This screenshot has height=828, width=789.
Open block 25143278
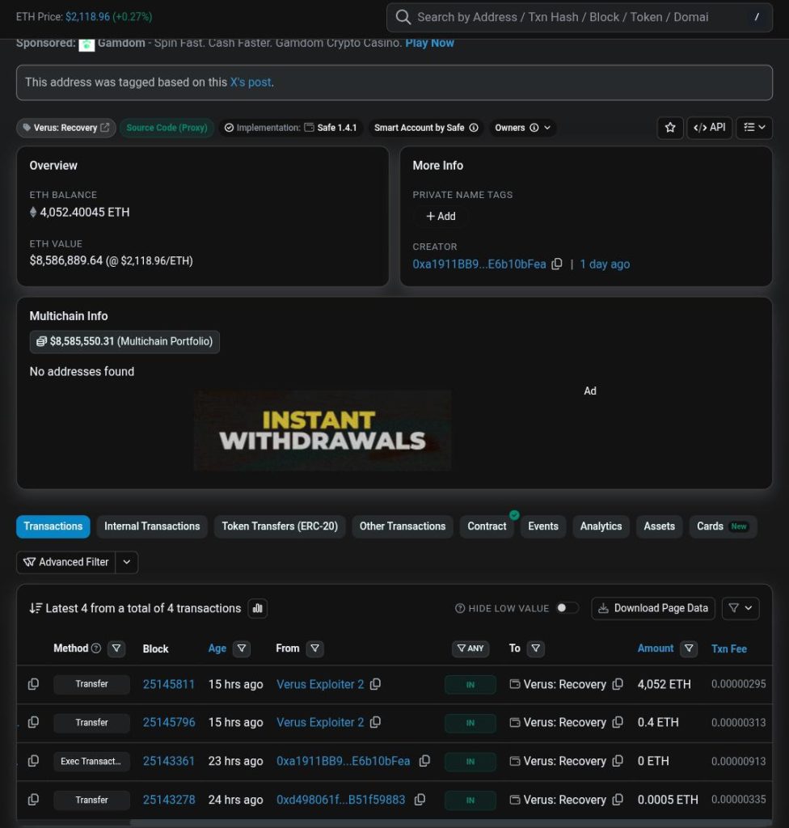(x=168, y=800)
